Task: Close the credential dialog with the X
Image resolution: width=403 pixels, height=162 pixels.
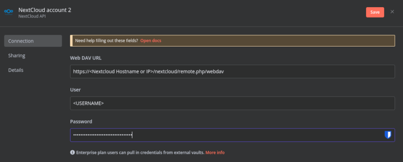Action: [392, 12]
